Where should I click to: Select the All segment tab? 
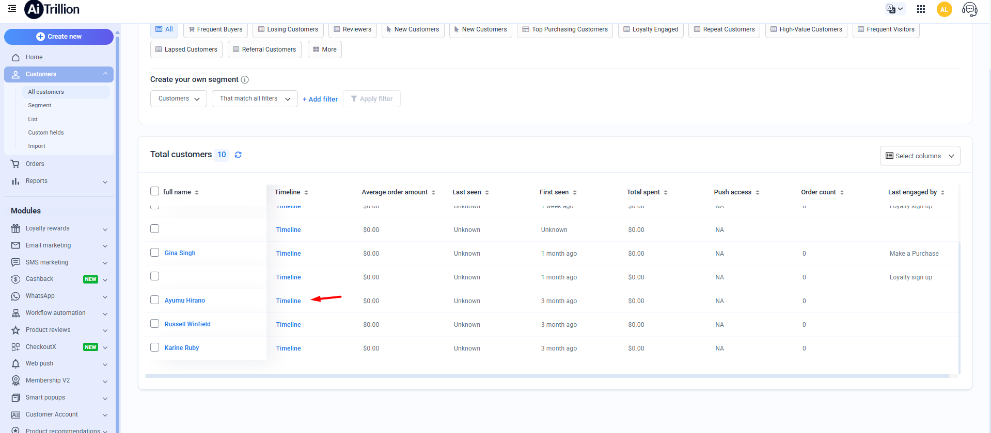point(164,29)
